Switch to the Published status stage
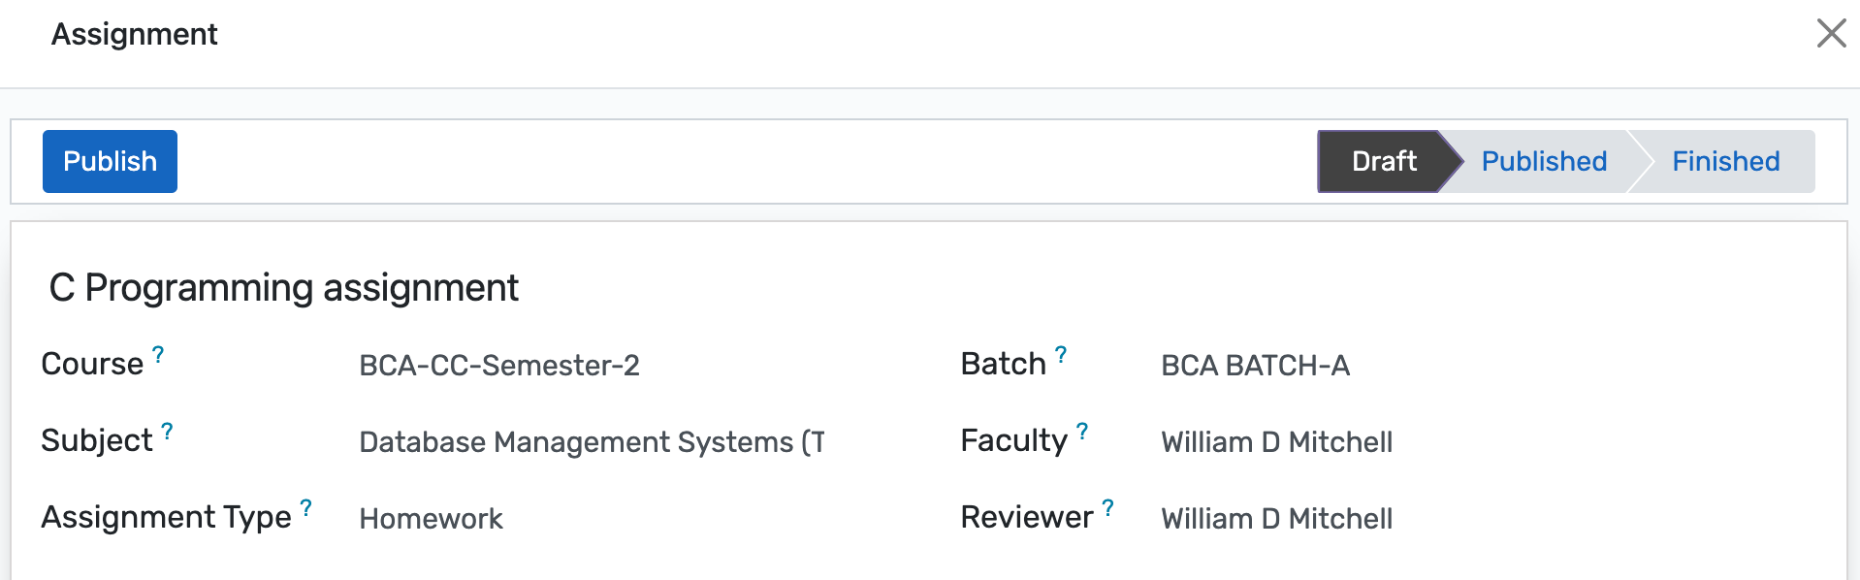1860x580 pixels. tap(1543, 161)
